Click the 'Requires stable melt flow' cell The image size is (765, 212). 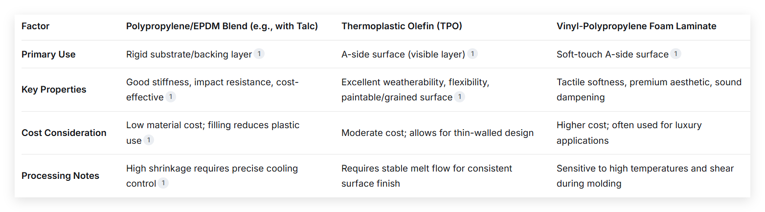point(427,176)
